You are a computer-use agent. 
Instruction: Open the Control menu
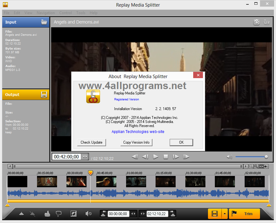coord(66,13)
